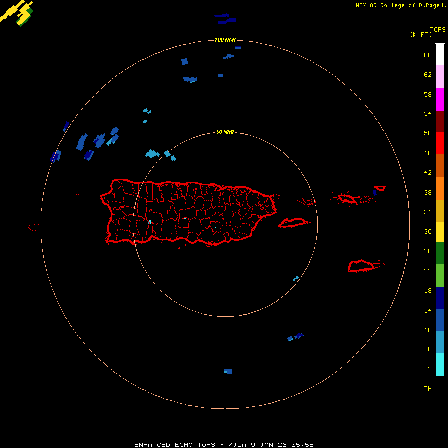Select the bright orange legend swatch
The image size is (448, 448).
pyautogui.click(x=440, y=188)
